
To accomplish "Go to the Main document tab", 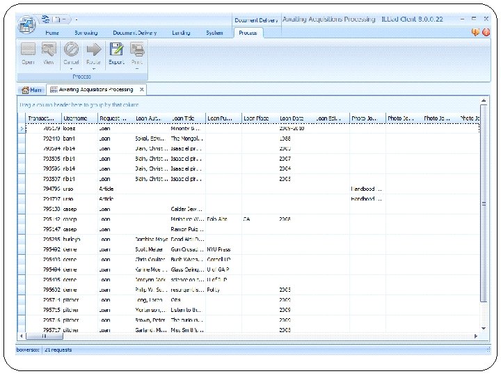I will 32,90.
